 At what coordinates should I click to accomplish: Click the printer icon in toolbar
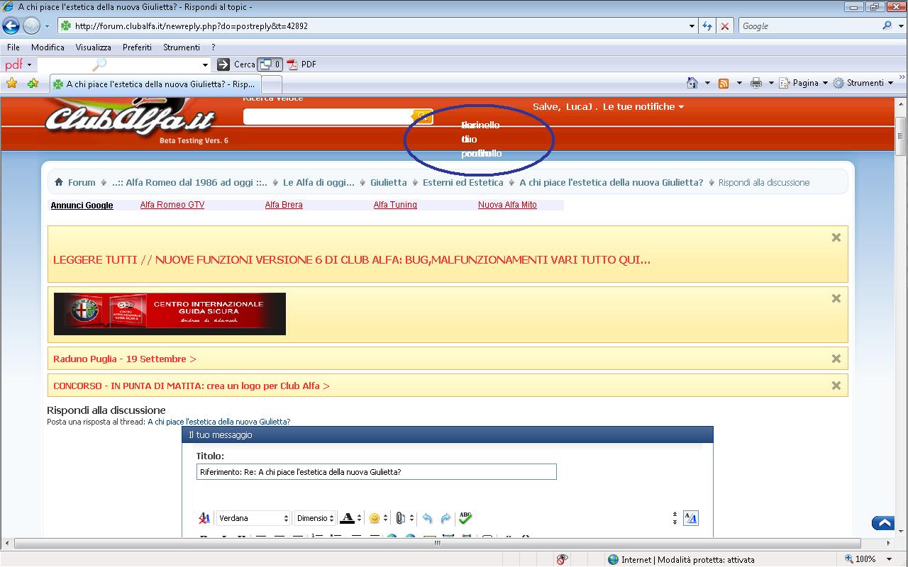tap(756, 83)
